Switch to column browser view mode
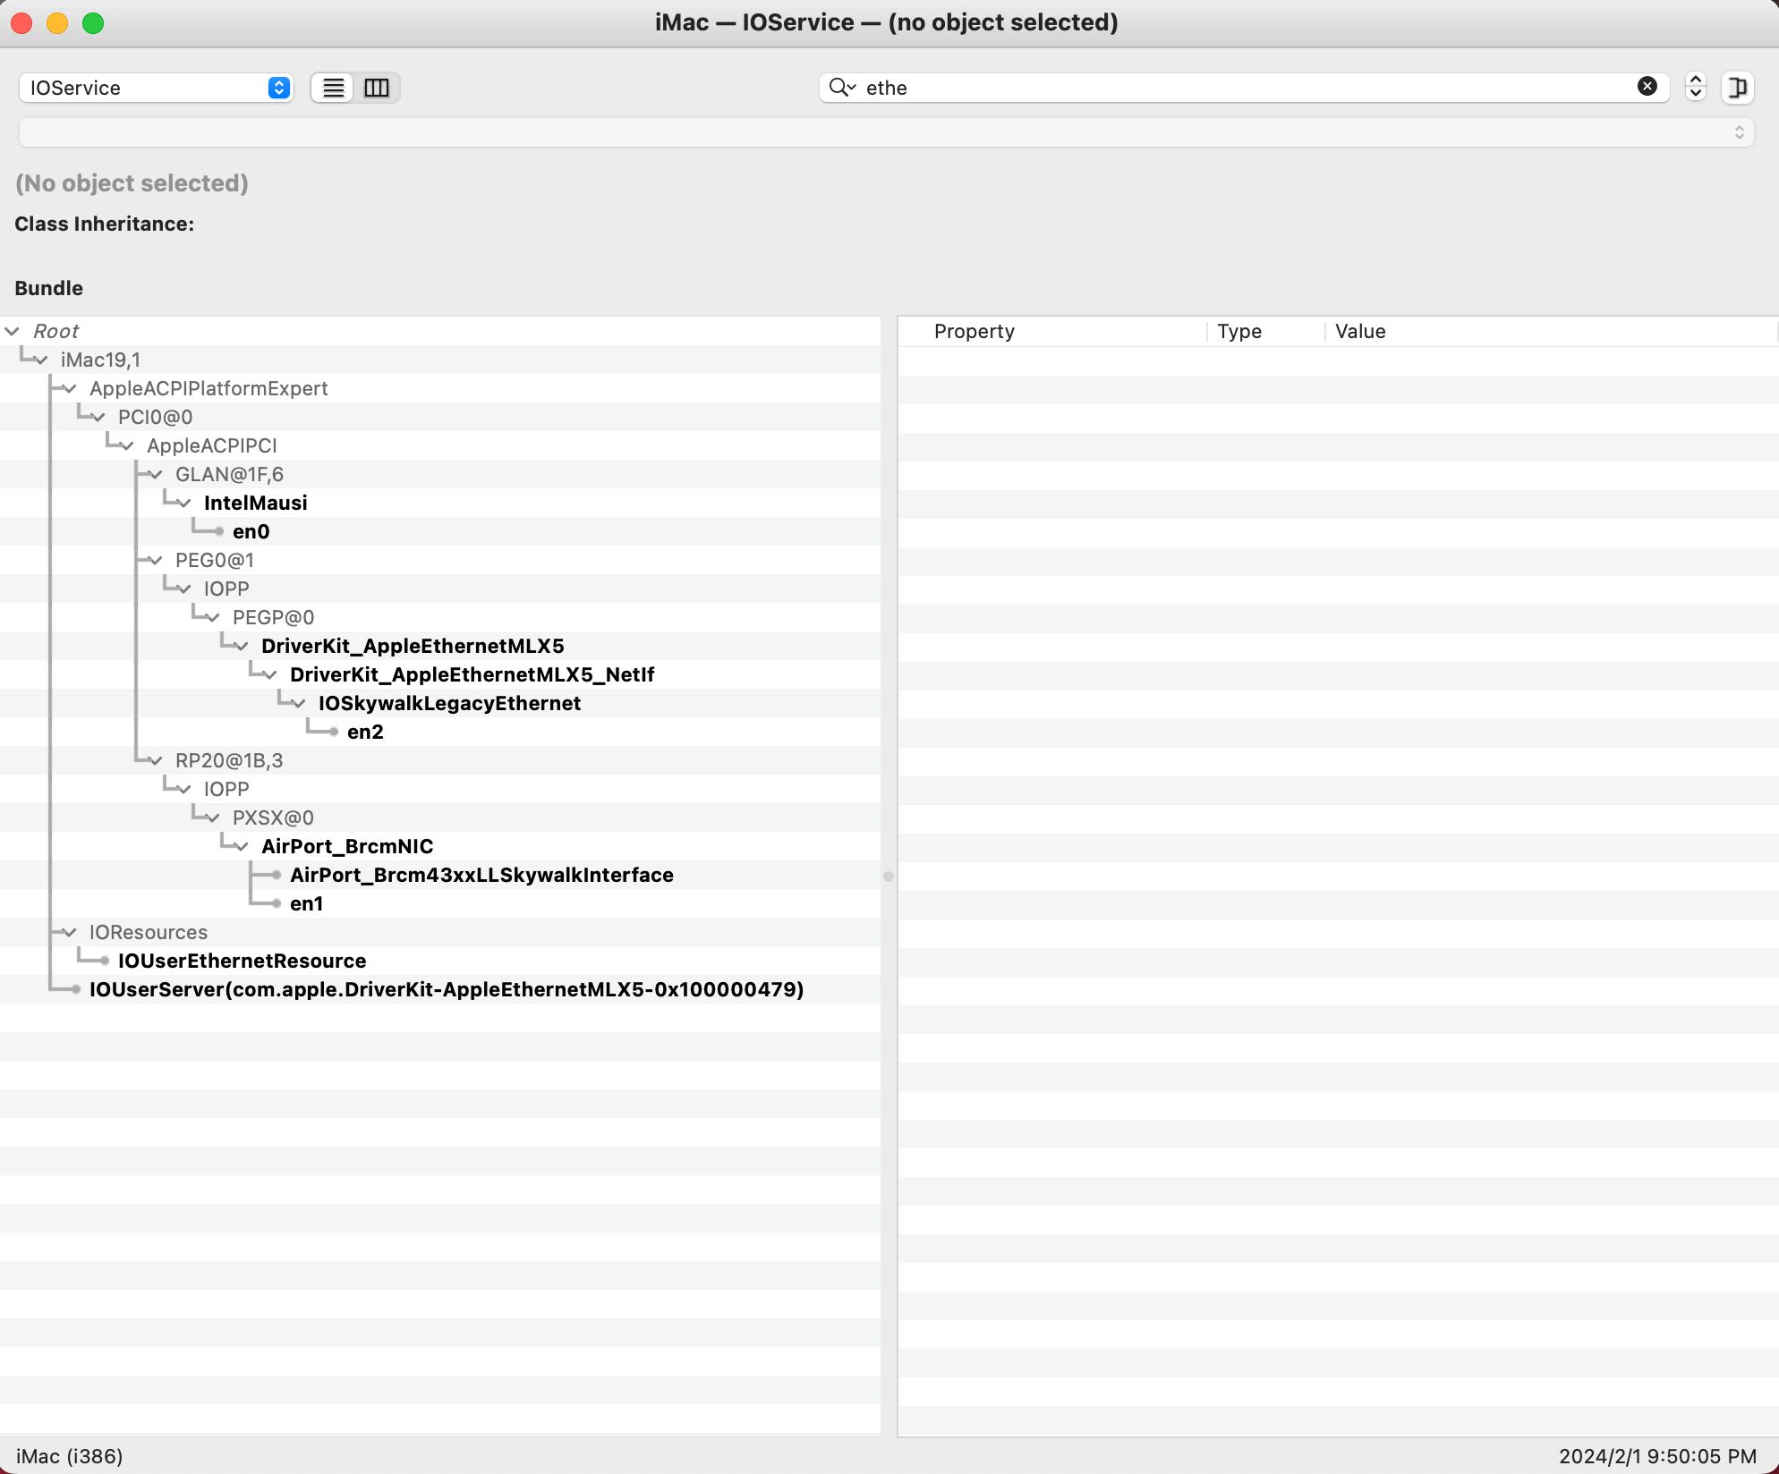The image size is (1779, 1474). coord(377,88)
